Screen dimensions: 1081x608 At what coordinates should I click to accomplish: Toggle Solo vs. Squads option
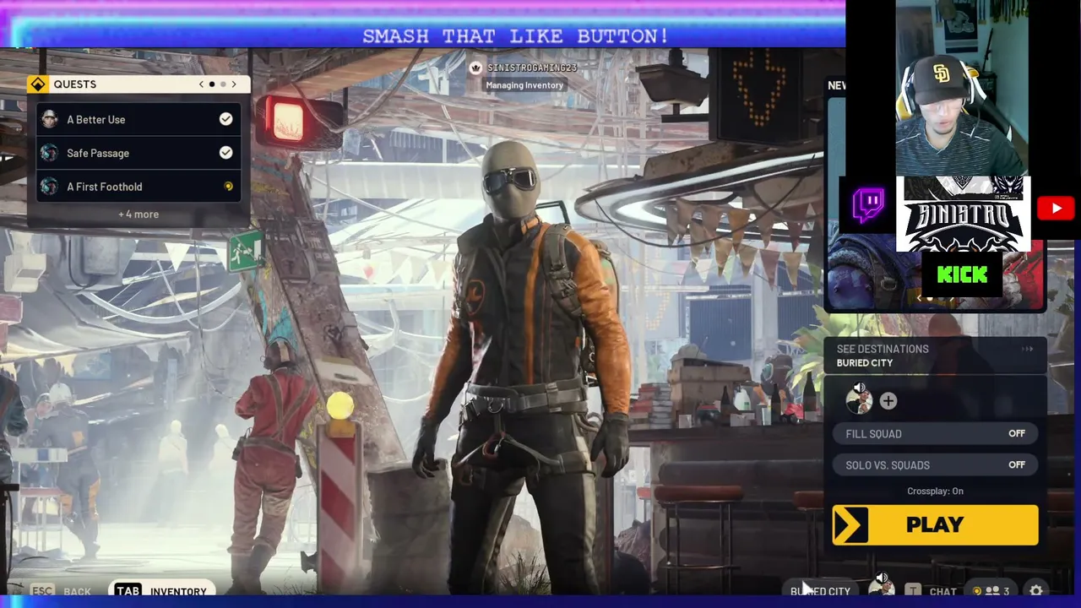(x=935, y=465)
